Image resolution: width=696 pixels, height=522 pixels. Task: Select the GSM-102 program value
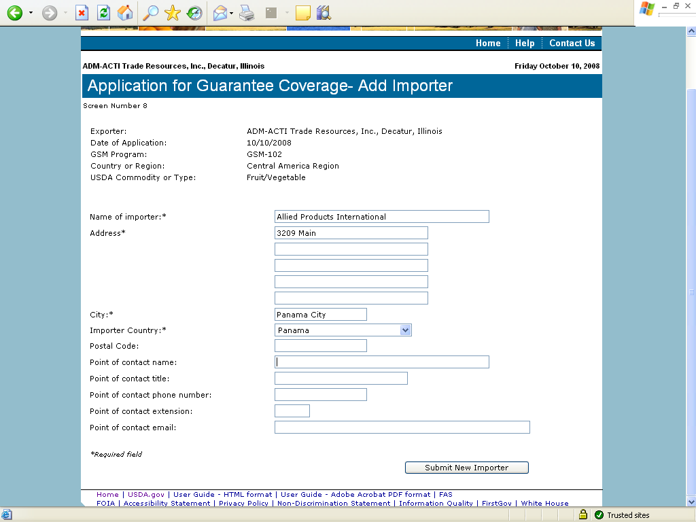point(264,154)
